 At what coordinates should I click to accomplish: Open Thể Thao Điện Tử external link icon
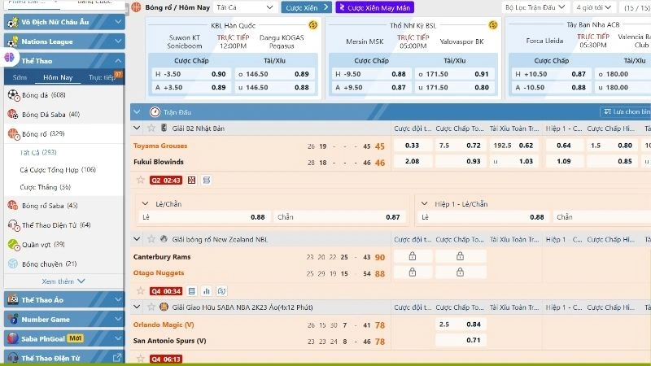pyautogui.click(x=117, y=357)
